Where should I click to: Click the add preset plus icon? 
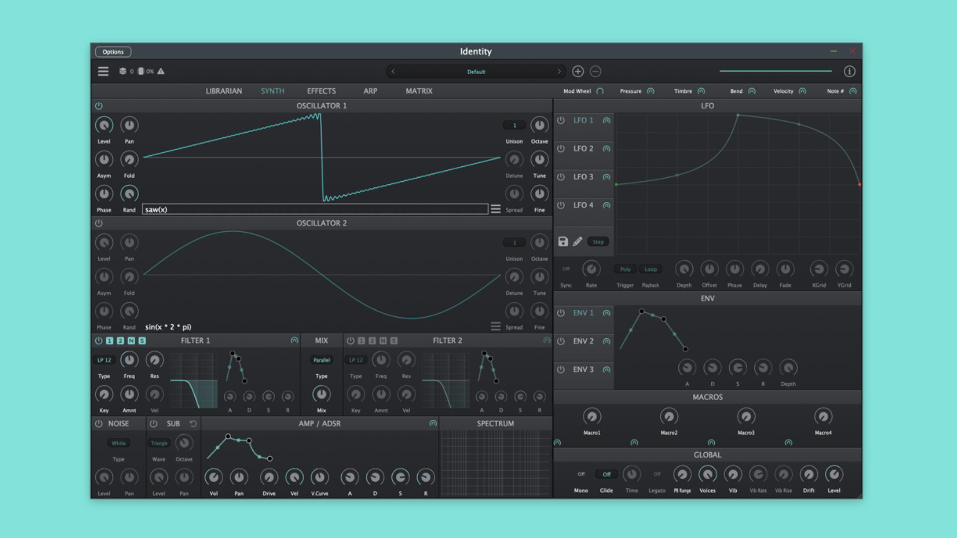578,71
